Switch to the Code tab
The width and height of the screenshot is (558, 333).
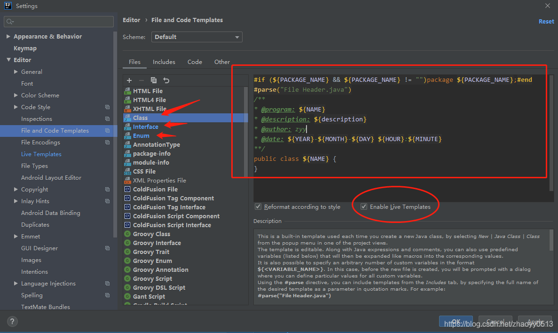point(195,62)
